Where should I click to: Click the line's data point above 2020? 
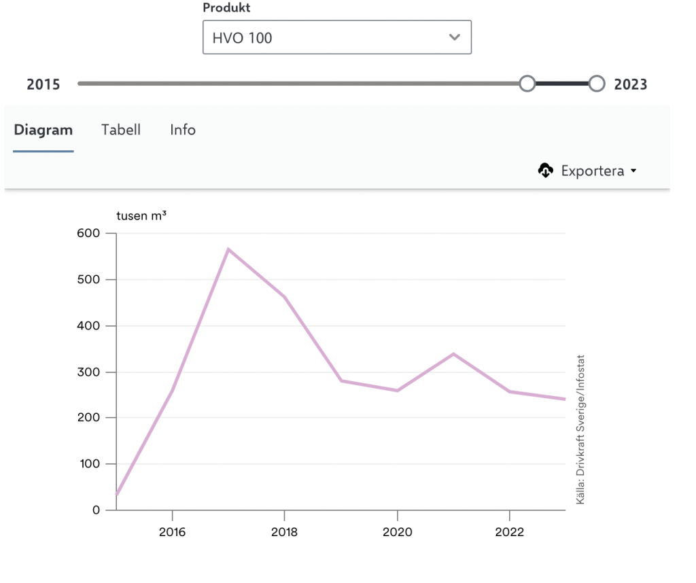[397, 390]
